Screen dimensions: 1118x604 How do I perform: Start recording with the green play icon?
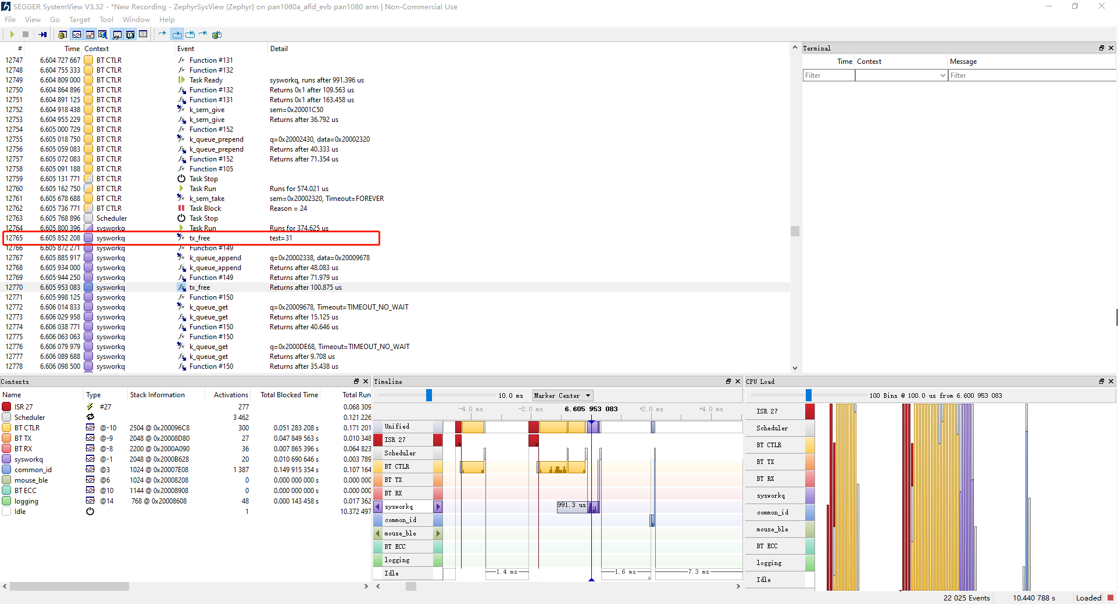tap(12, 35)
